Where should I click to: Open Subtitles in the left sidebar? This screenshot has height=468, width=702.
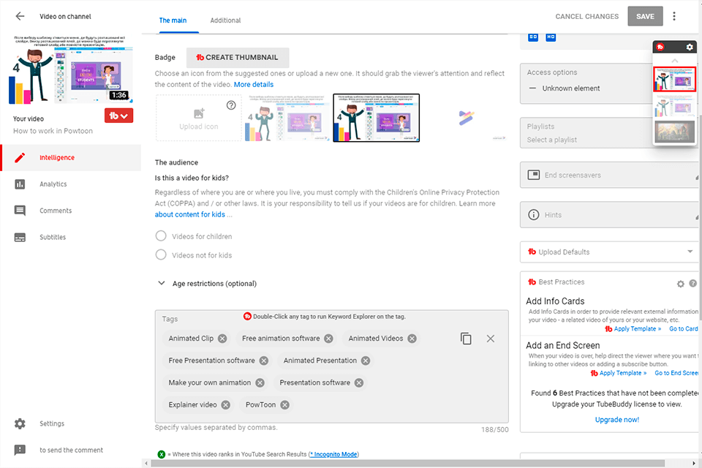53,237
